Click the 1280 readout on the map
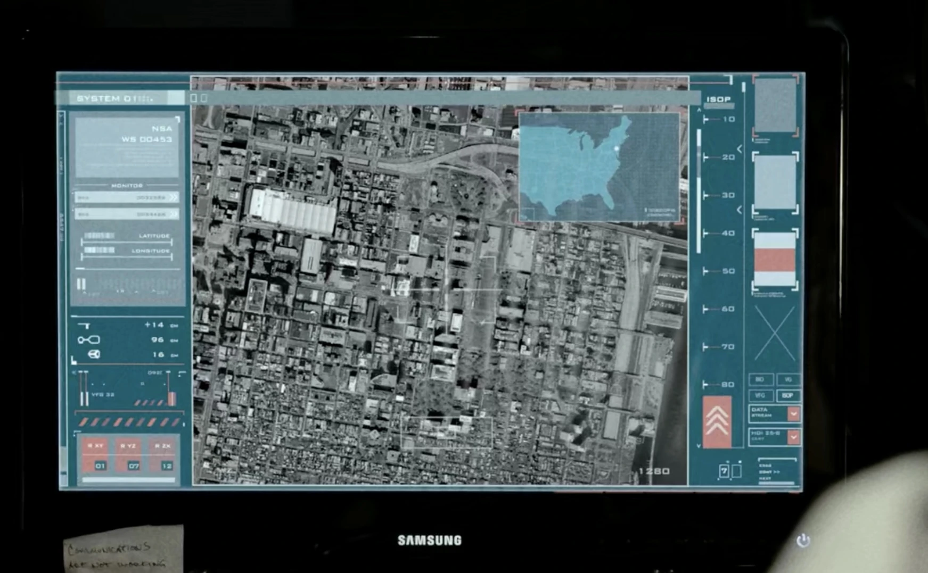Screen dimensions: 928x573 [x=654, y=471]
